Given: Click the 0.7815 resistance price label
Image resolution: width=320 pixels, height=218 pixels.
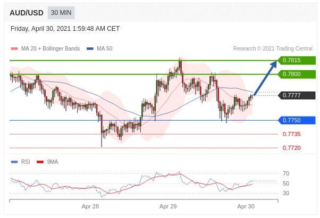Looking at the screenshot, I should pos(297,61).
